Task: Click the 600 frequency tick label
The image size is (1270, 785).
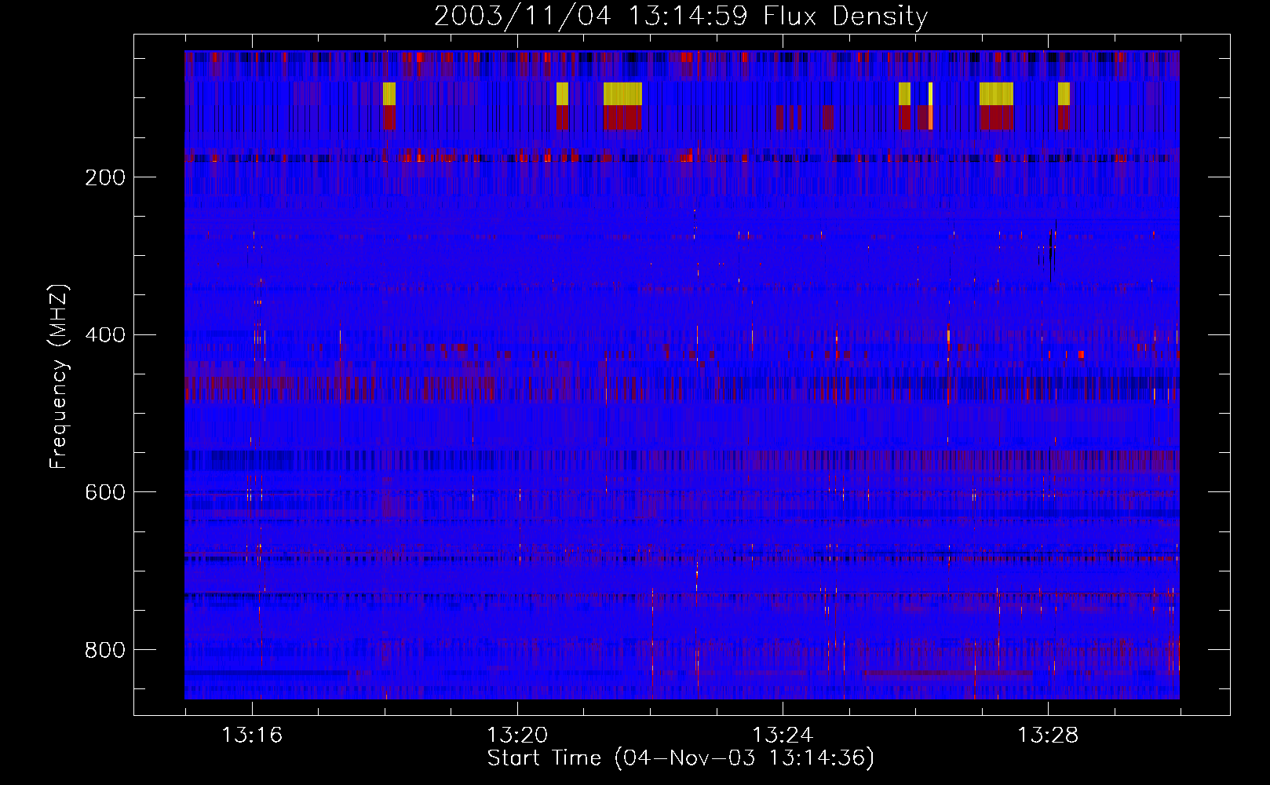Action: [105, 492]
